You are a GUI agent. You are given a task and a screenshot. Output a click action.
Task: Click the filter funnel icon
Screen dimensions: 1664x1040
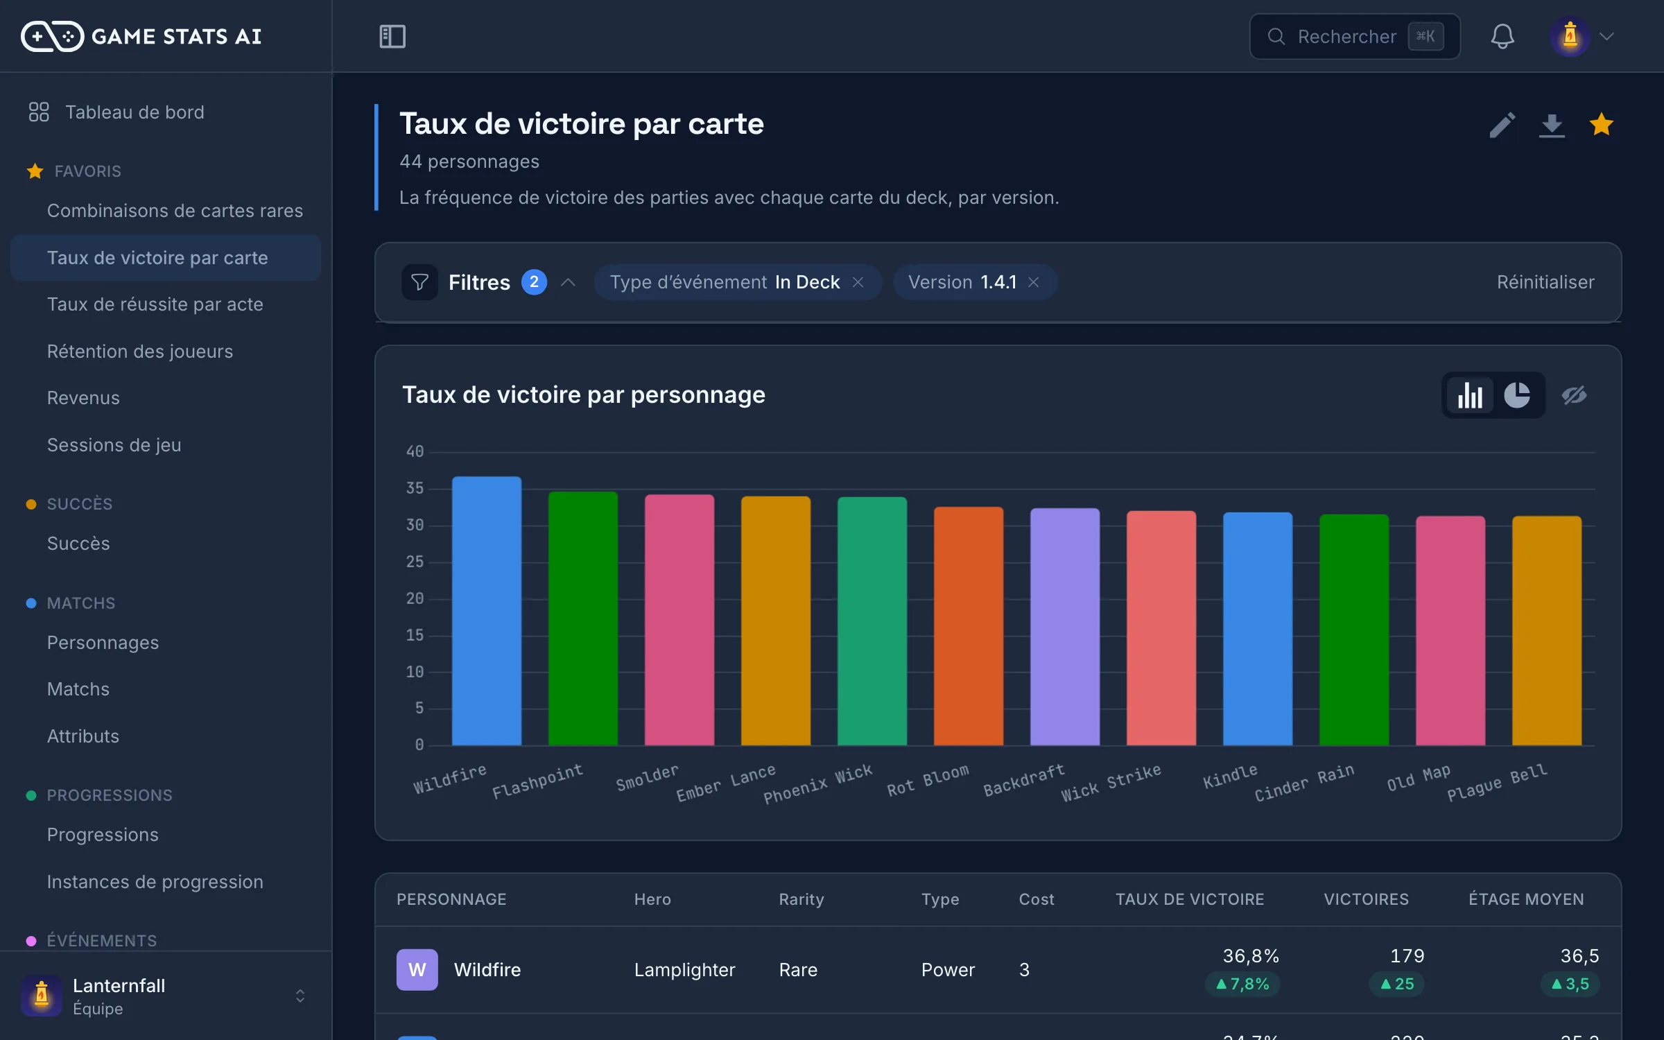point(419,282)
